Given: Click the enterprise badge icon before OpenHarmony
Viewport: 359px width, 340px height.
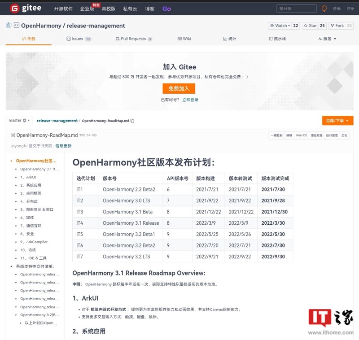Looking at the screenshot, I should click(9, 25).
